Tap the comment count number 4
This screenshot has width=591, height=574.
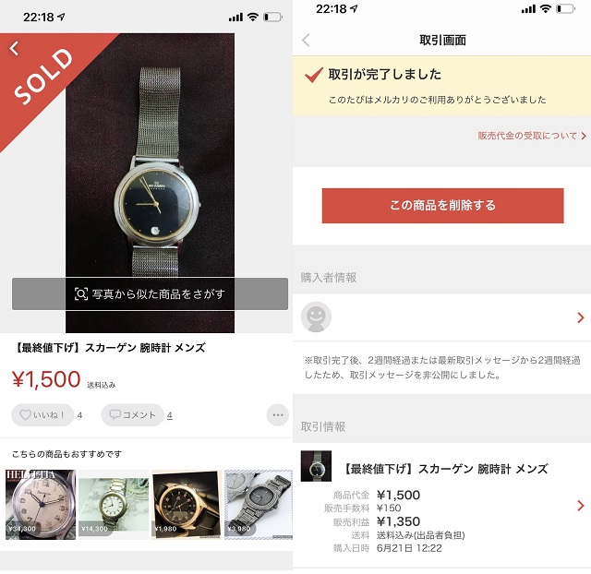(x=170, y=415)
